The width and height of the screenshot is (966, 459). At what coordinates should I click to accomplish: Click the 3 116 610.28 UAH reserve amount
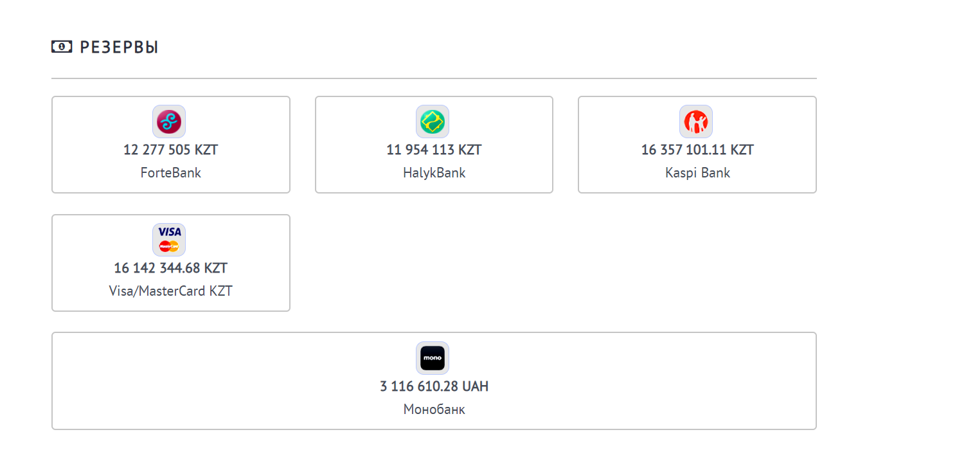coord(434,386)
